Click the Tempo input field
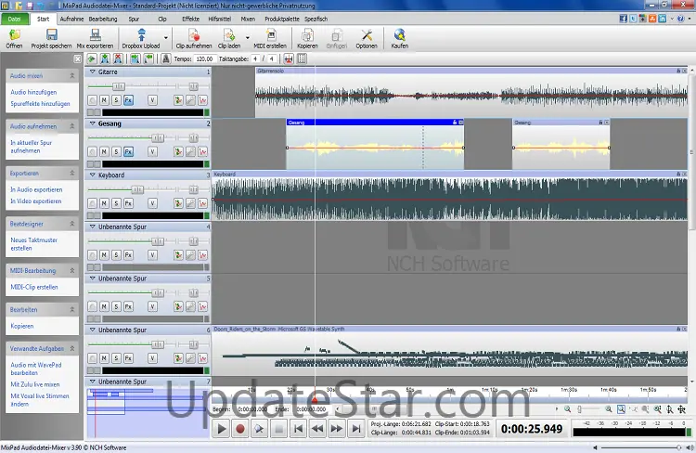This screenshot has height=453, width=696. point(205,58)
